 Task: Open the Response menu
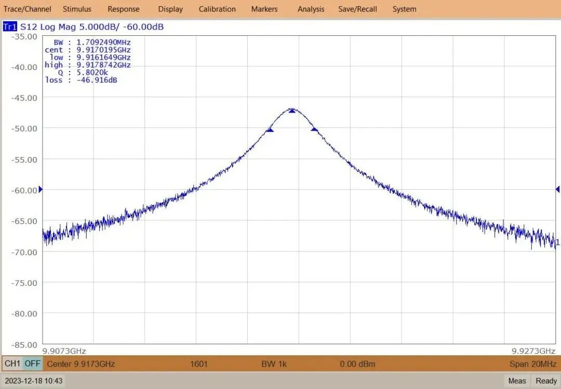(x=124, y=9)
